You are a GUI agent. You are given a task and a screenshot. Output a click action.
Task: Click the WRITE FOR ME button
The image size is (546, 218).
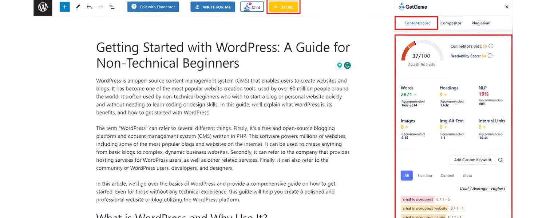213,7
